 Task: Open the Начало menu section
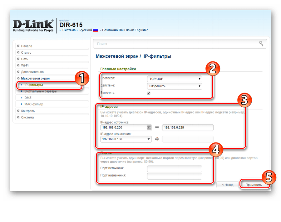pyautogui.click(x=52, y=46)
